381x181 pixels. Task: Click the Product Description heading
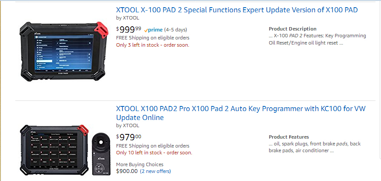pos(293,29)
